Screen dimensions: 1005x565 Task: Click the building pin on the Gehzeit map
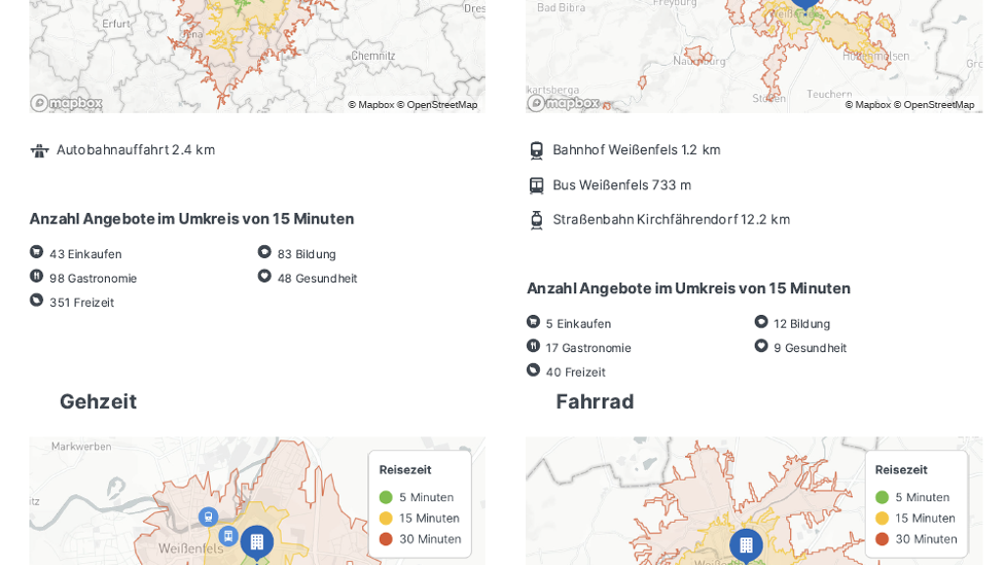click(x=256, y=541)
